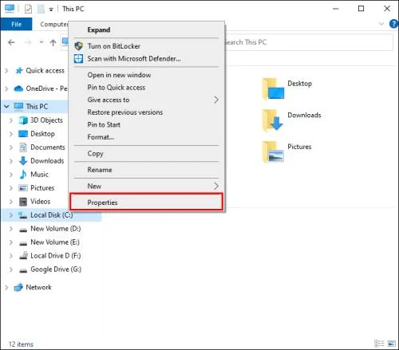The image size is (399, 350).
Task: Expand the Local Disk (C:) node arrow
Action: coord(11,215)
